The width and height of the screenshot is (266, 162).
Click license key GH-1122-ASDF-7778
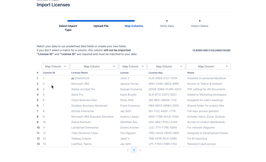(x=162, y=111)
